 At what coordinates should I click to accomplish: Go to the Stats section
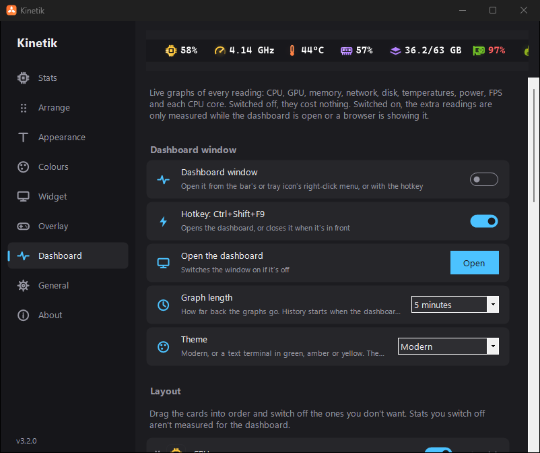click(68, 78)
